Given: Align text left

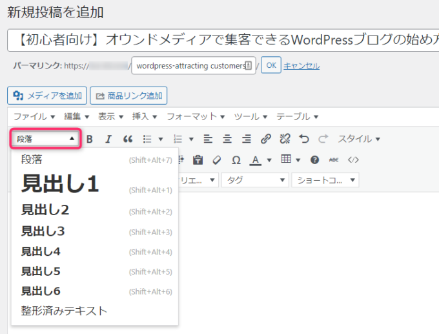Looking at the screenshot, I should tap(208, 139).
